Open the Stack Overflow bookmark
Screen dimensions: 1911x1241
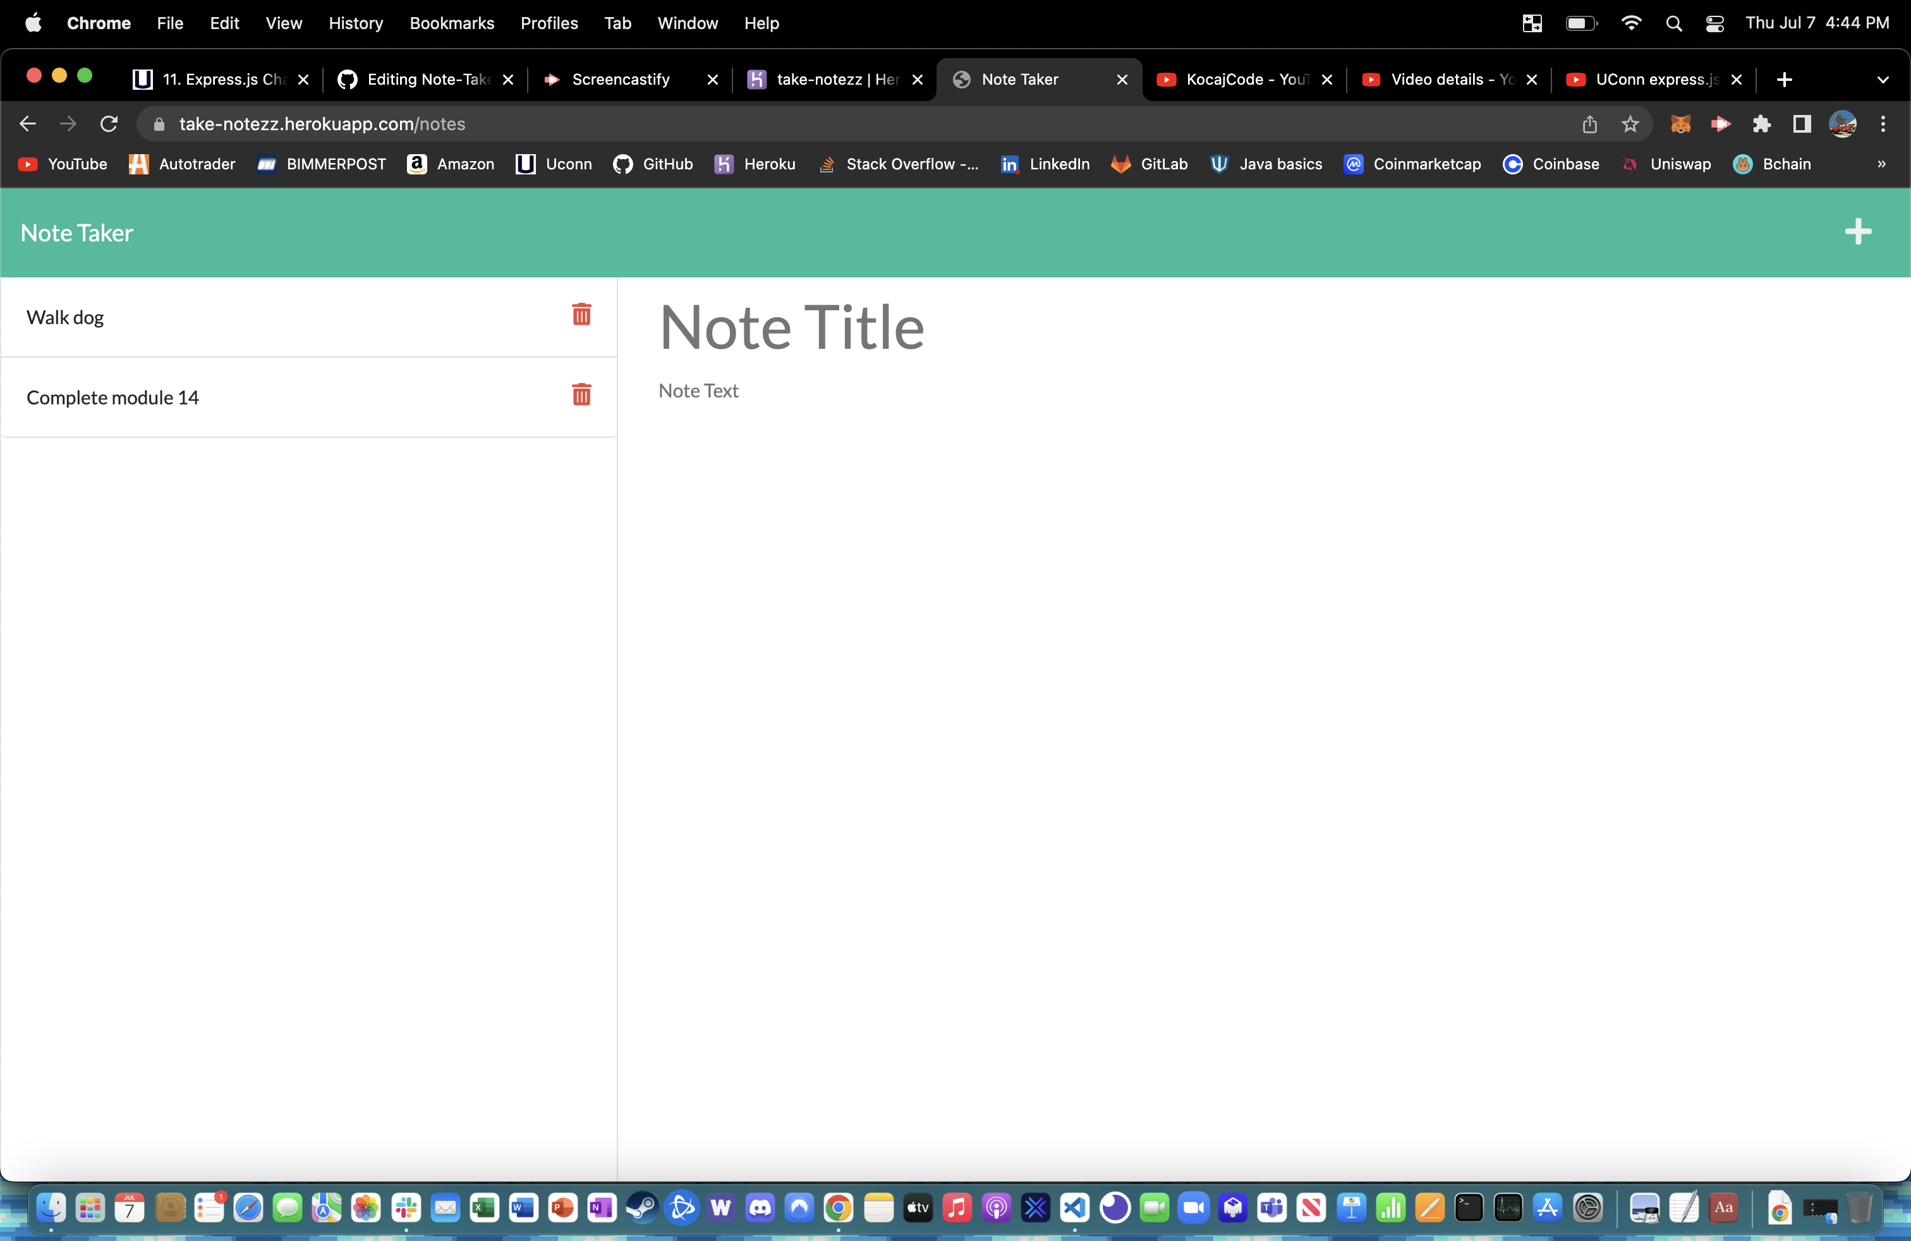click(899, 164)
